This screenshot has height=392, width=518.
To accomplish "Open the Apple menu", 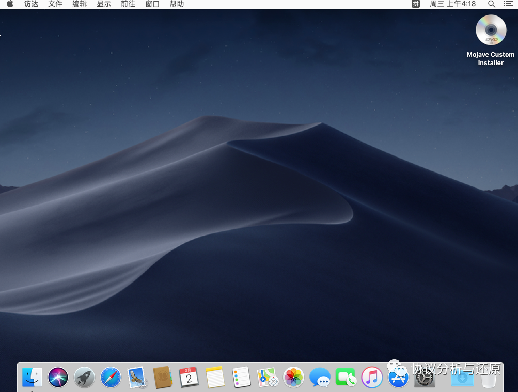I will [10, 4].
